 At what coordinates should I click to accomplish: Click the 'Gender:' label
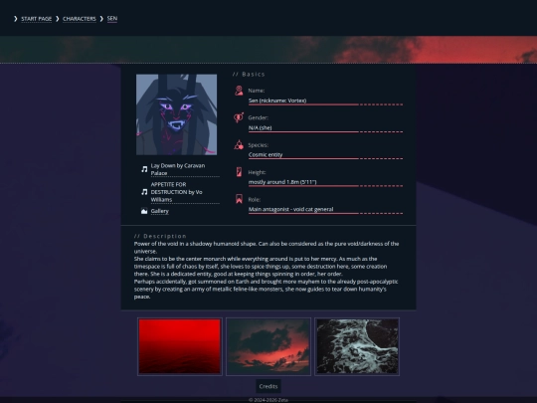[259, 117]
